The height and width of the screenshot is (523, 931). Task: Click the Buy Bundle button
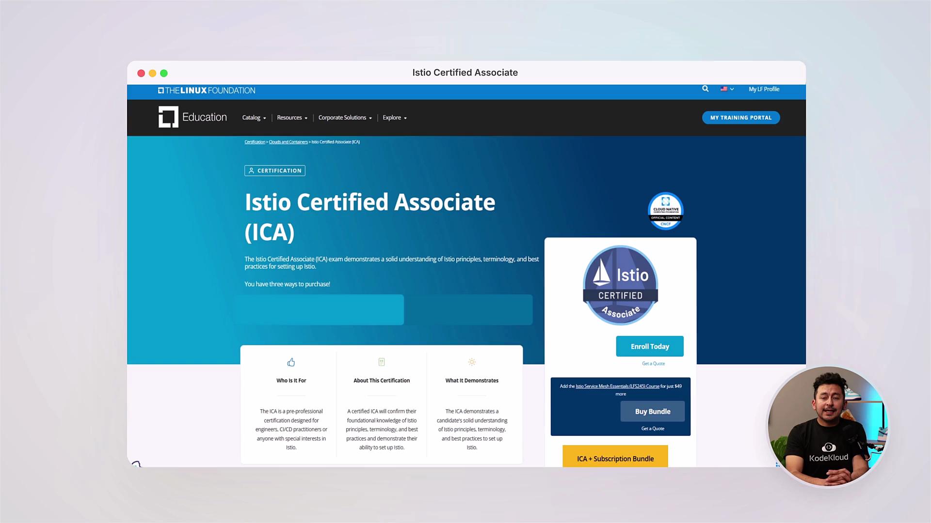coord(653,411)
